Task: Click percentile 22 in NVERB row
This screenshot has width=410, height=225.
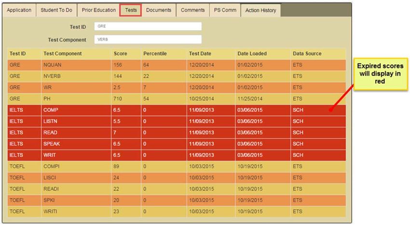Action: (164, 76)
